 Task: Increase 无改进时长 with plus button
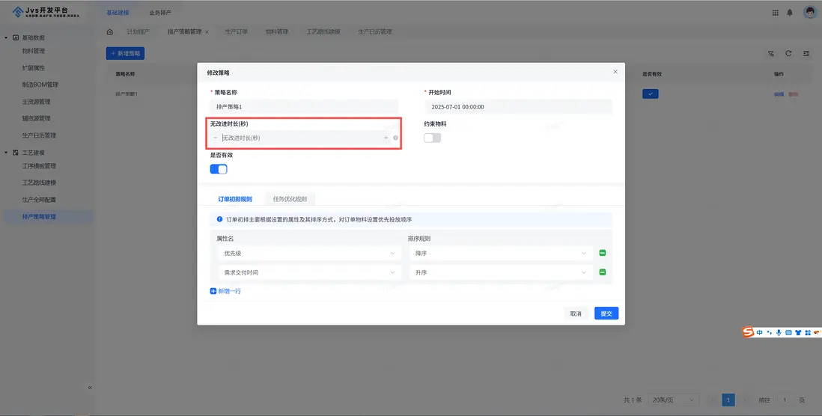[x=386, y=138]
